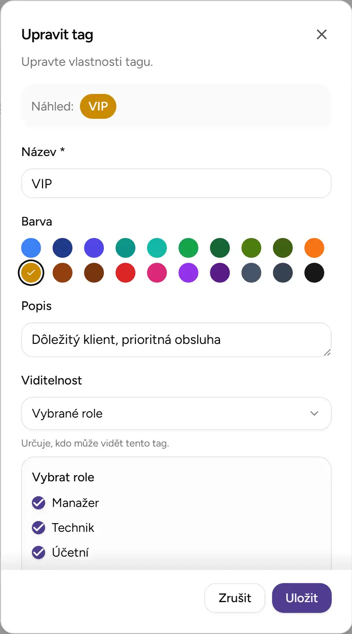
Task: Uncheck the Technik role checkbox
Action: 38,528
